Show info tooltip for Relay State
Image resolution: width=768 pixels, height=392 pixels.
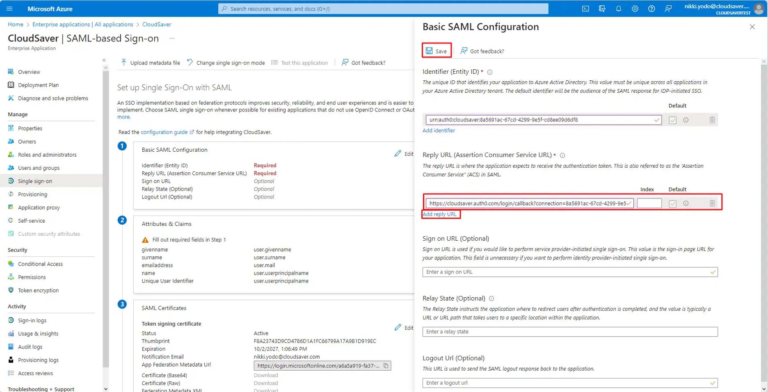(x=491, y=299)
